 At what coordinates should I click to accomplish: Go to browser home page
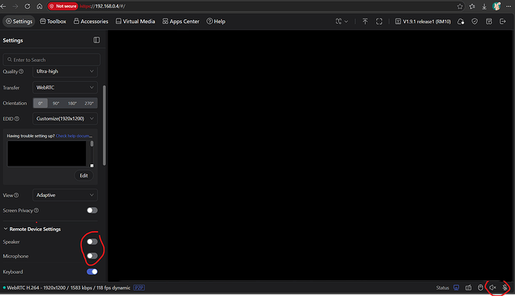pos(40,6)
